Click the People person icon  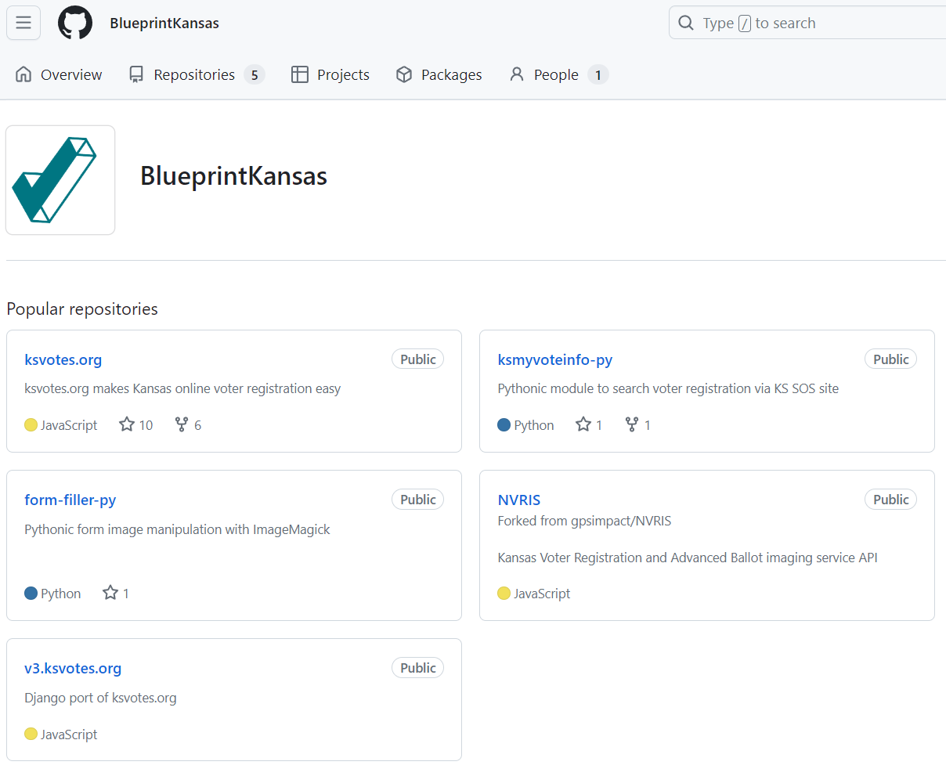pyautogui.click(x=517, y=74)
